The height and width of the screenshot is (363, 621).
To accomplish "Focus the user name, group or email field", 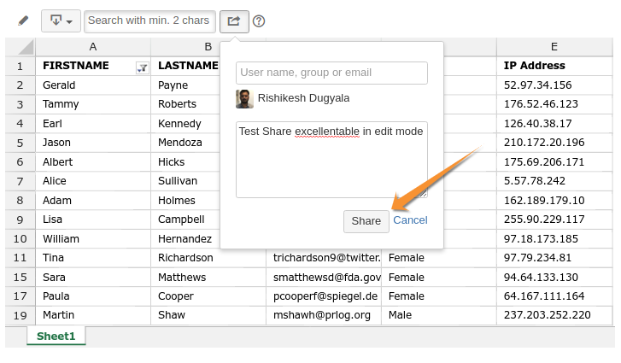I will coord(331,73).
